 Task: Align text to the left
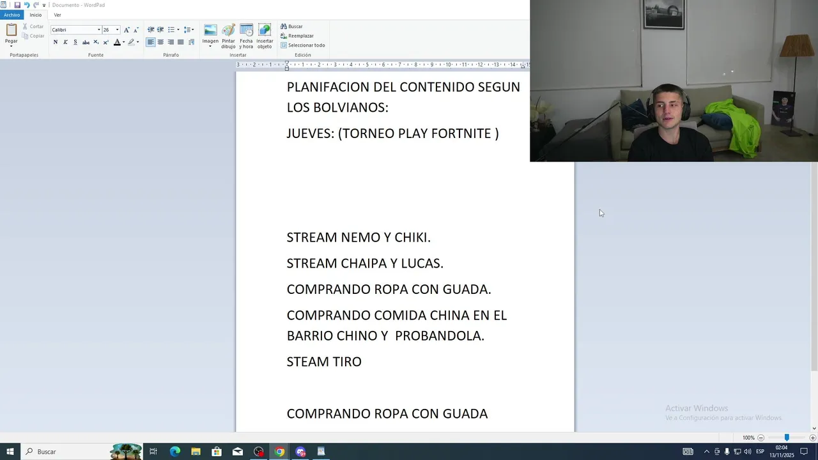click(x=151, y=42)
